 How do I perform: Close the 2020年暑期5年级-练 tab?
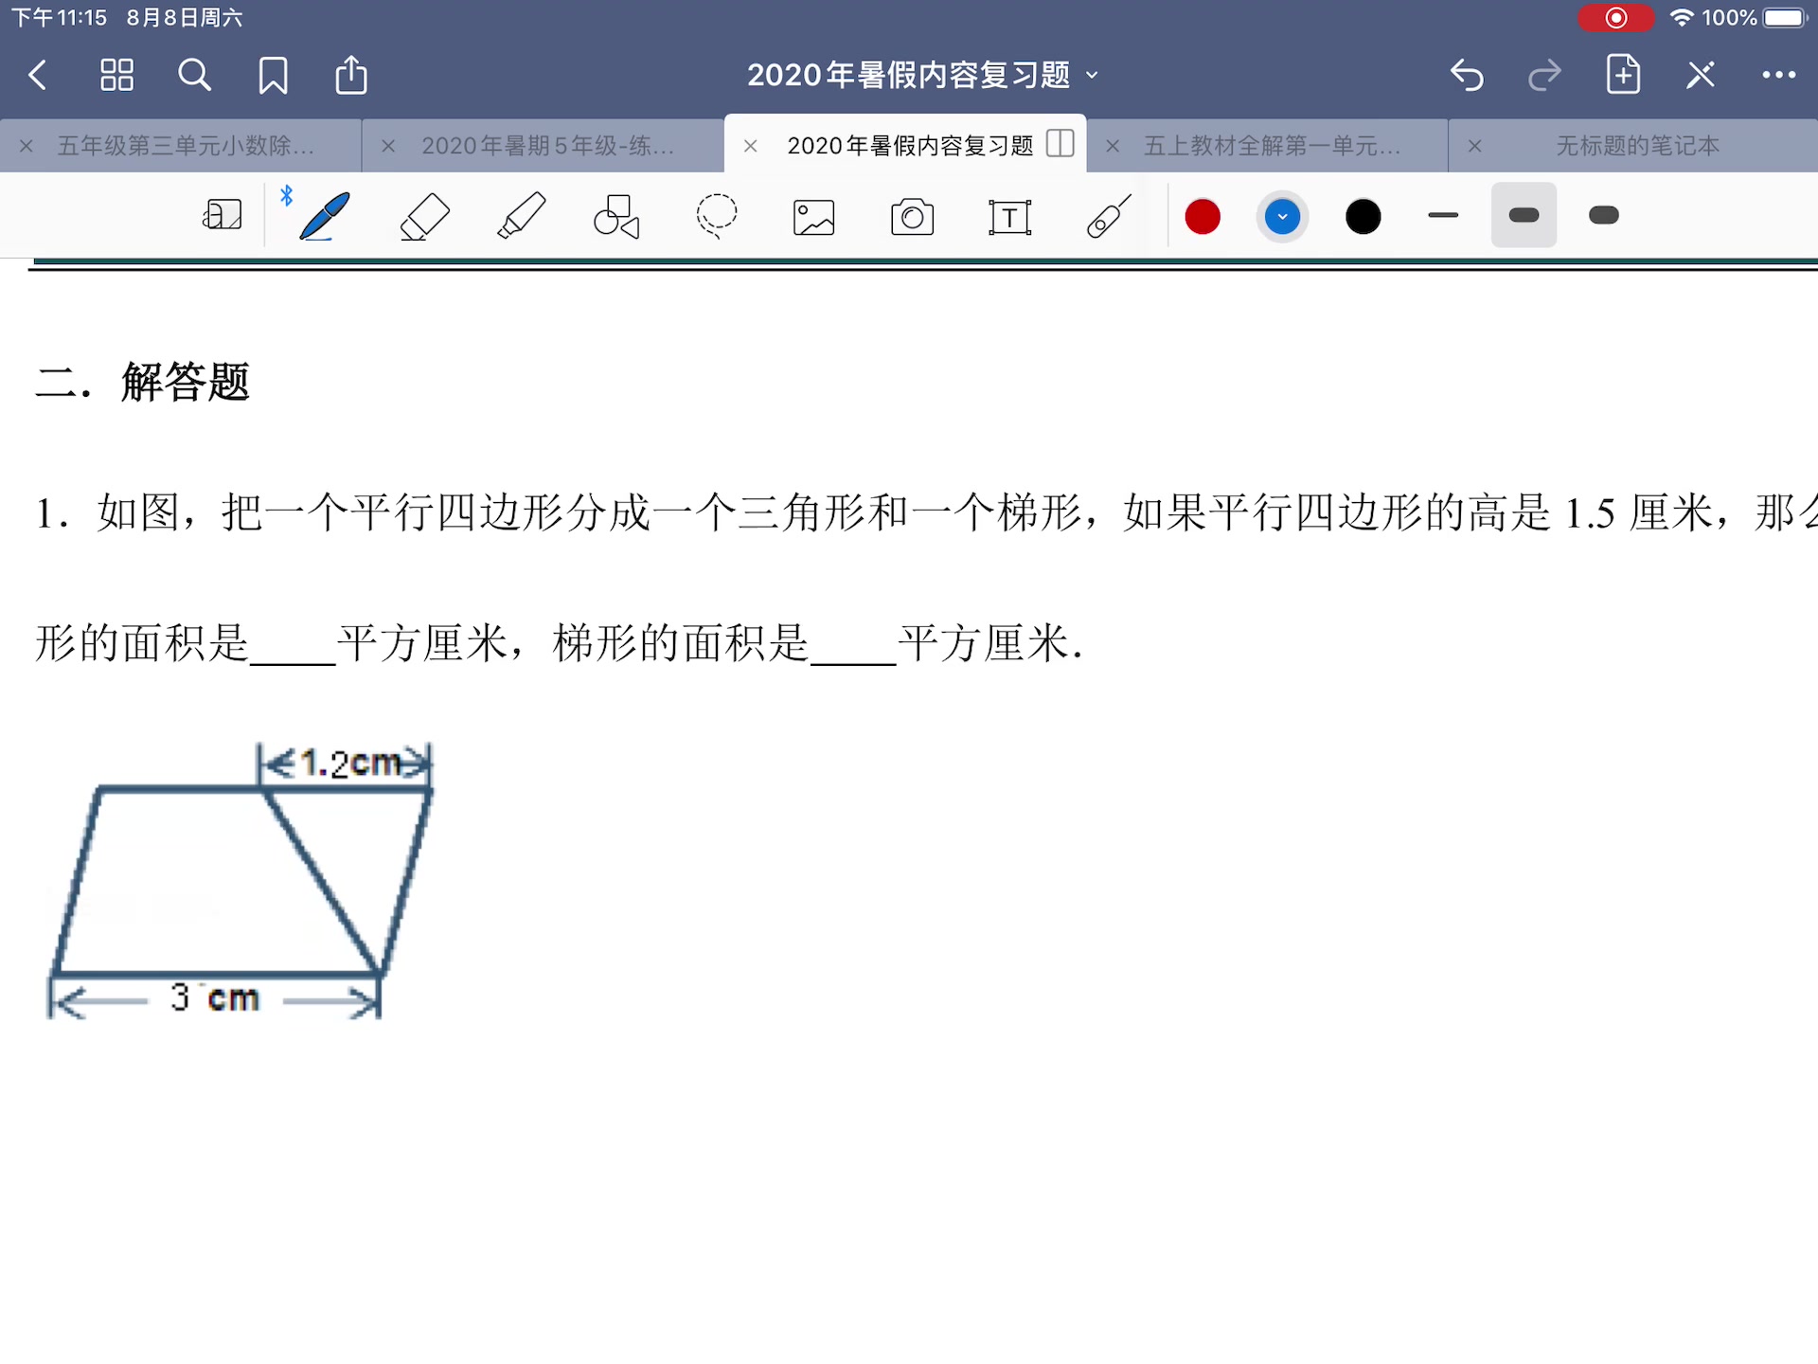click(388, 146)
